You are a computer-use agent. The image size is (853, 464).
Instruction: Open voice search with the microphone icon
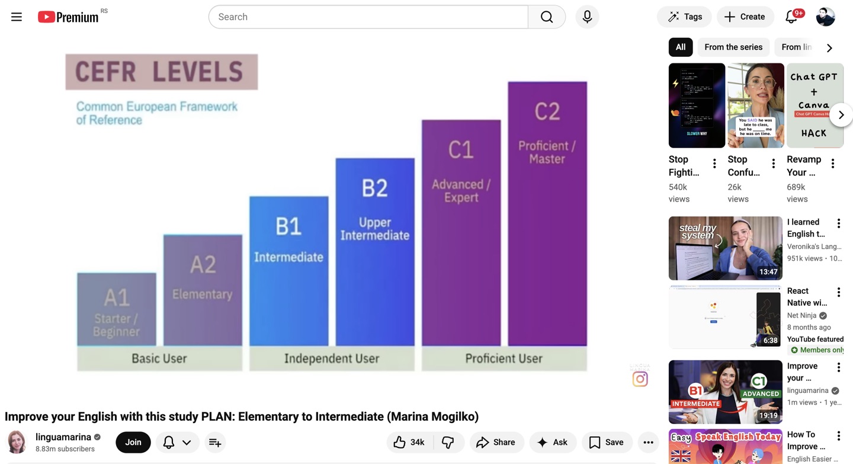click(587, 17)
